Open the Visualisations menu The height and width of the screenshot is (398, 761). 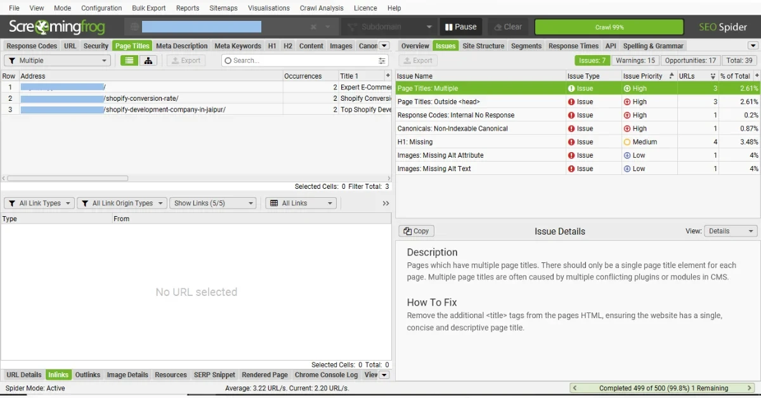click(269, 8)
